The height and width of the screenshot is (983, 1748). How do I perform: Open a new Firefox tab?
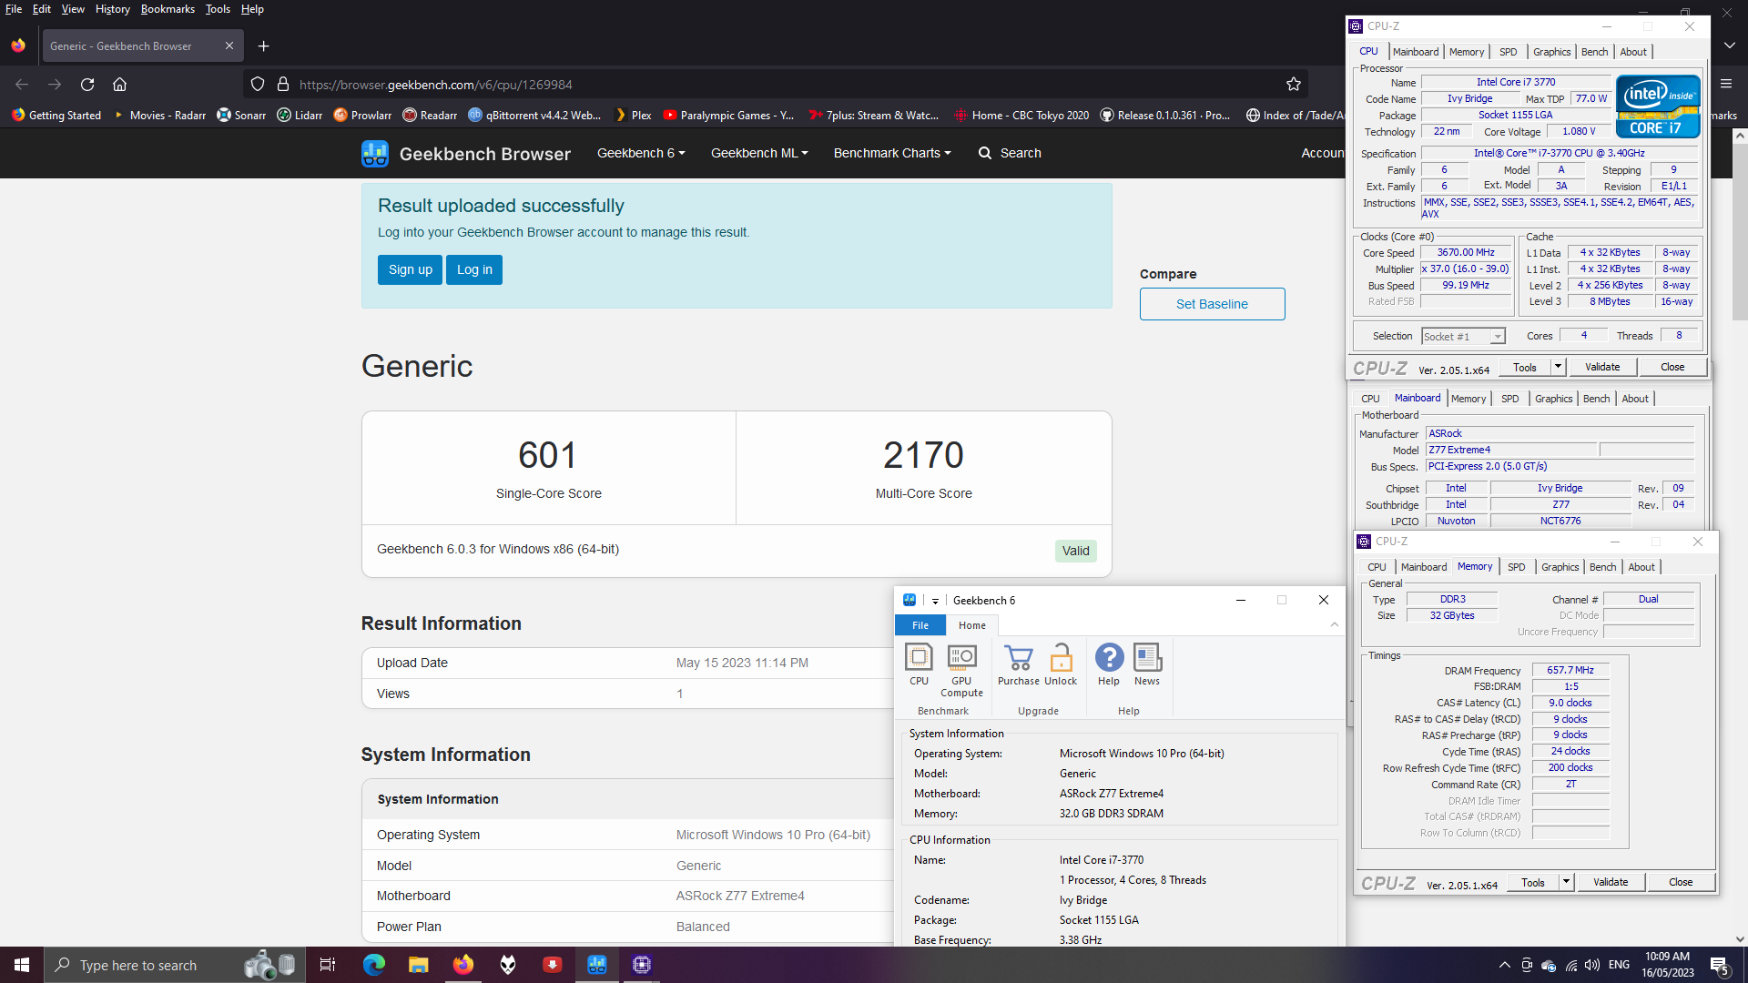[263, 46]
